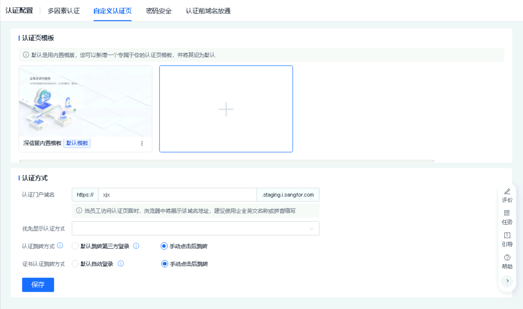
Task: Click the plus icon to add template
Action: coord(226,109)
